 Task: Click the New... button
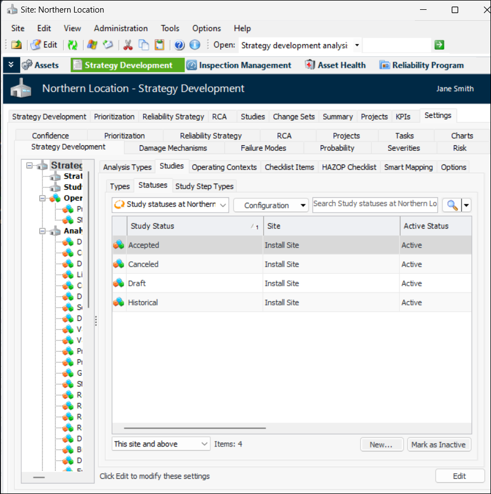(381, 445)
